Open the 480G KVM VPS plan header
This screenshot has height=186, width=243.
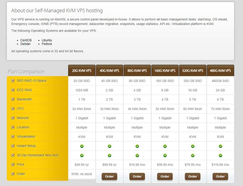coord(220,70)
